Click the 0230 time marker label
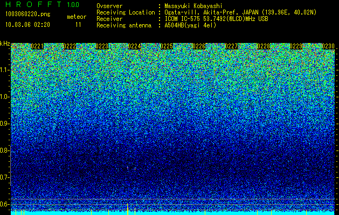Image resolution: width=339 pixels, height=215 pixels. 328,46
